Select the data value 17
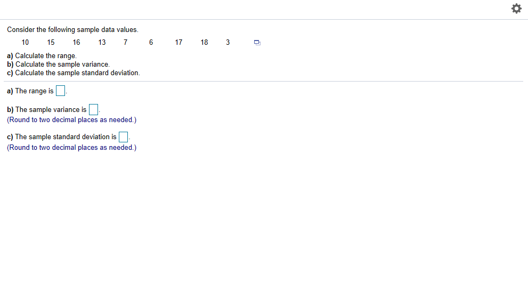 point(179,42)
